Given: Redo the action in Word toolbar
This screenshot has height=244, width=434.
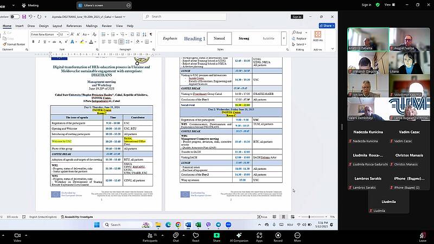Looking at the screenshot, I should tap(39, 17).
